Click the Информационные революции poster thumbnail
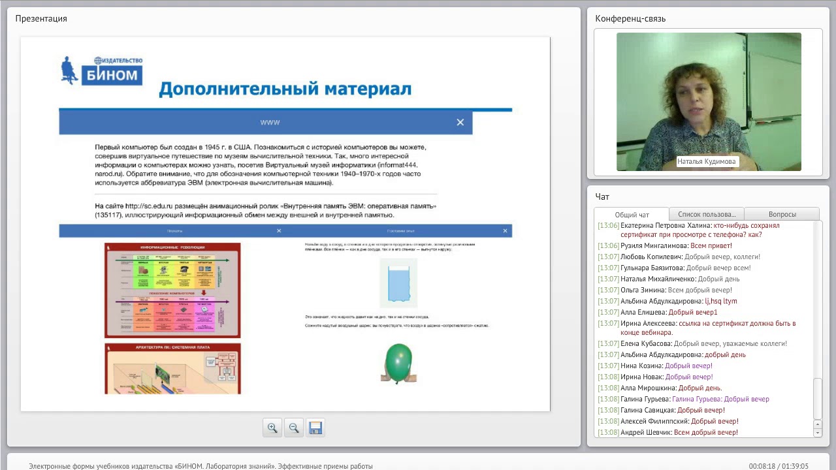The width and height of the screenshot is (836, 470). coord(172,290)
